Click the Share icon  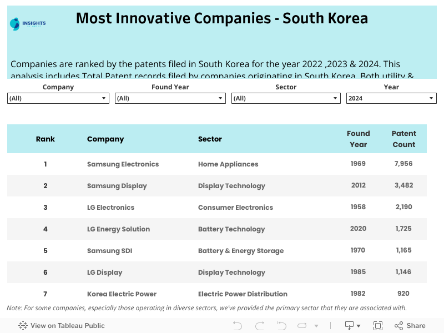tap(398, 326)
